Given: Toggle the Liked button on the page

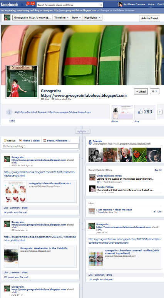Looking at the screenshot, I should tap(141, 91).
